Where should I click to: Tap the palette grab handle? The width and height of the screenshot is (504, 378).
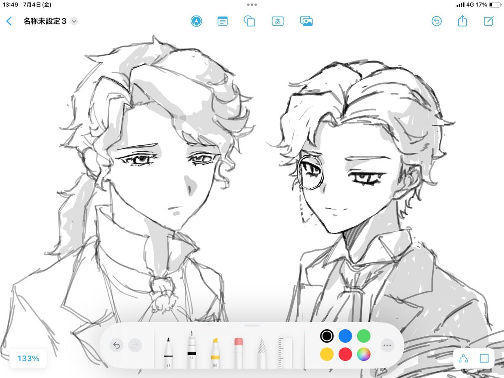click(x=252, y=325)
